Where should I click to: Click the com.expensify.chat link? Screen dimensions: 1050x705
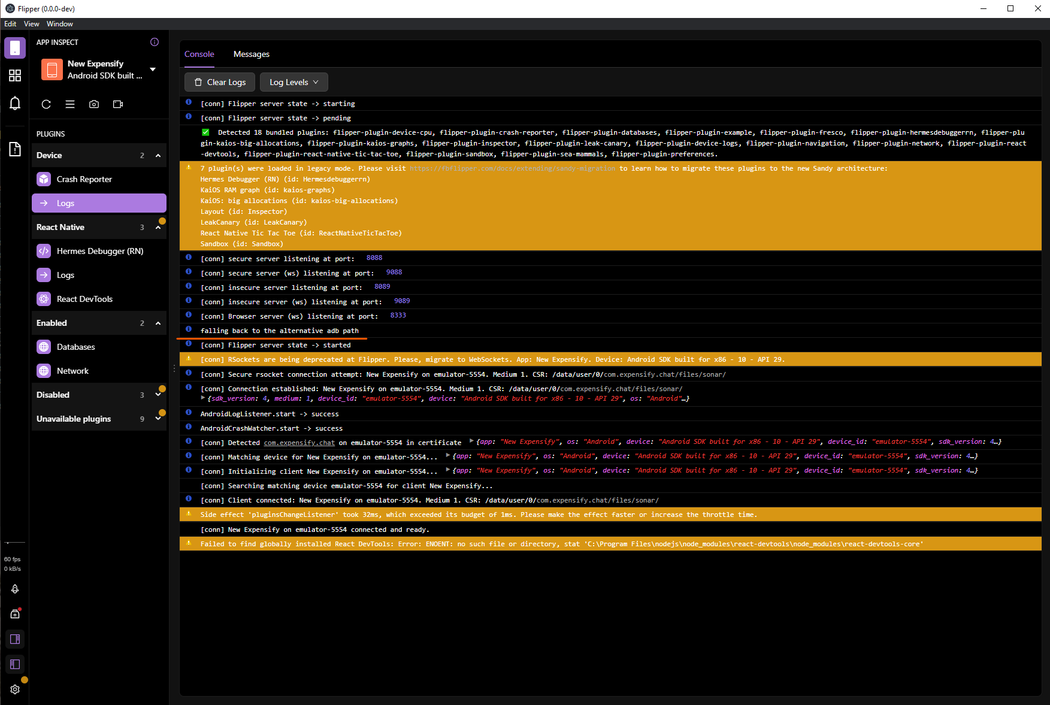point(299,443)
